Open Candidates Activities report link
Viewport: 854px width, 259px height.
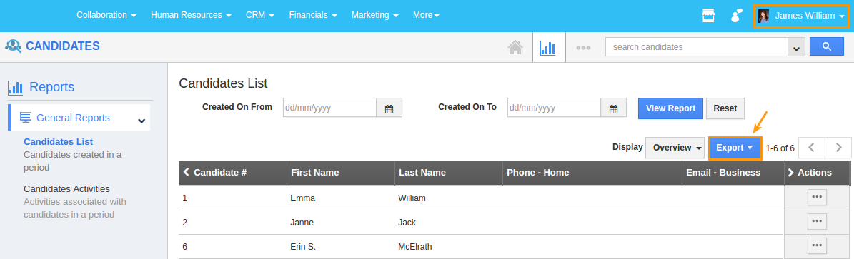pyautogui.click(x=67, y=189)
